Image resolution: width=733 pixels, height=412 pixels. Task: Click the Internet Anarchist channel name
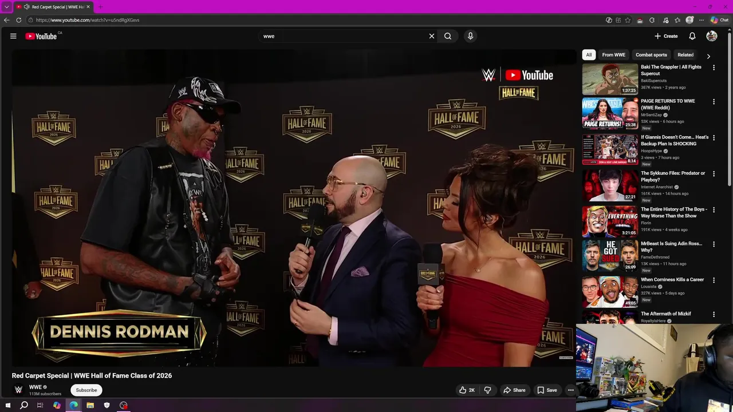pos(657,187)
